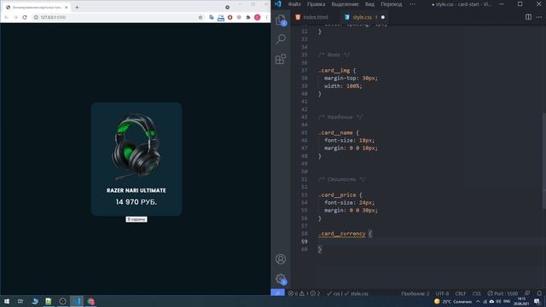This screenshot has width=546, height=307.
Task: Open the Windows Start menu
Action: [7, 301]
